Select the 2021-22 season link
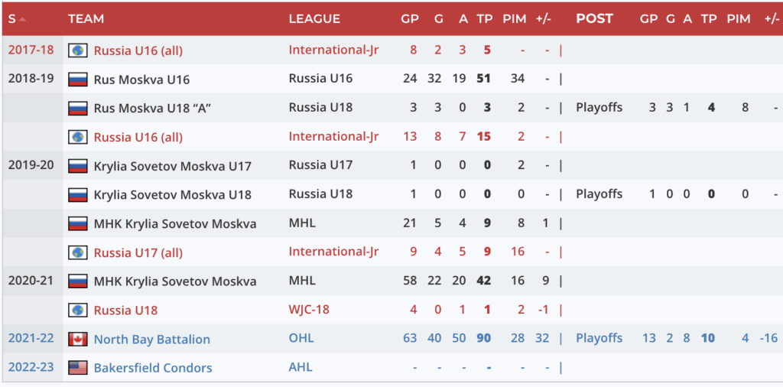 pyautogui.click(x=31, y=338)
